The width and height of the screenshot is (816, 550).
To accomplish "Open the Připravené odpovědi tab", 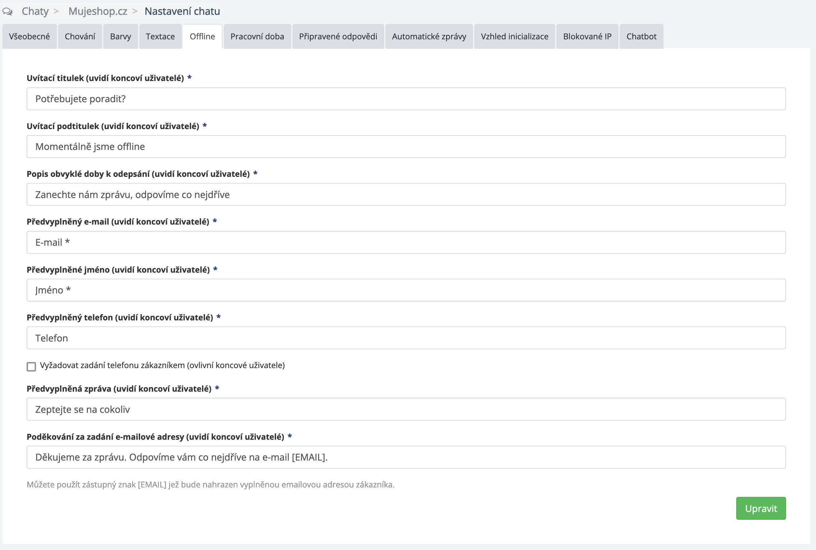I will (x=338, y=36).
